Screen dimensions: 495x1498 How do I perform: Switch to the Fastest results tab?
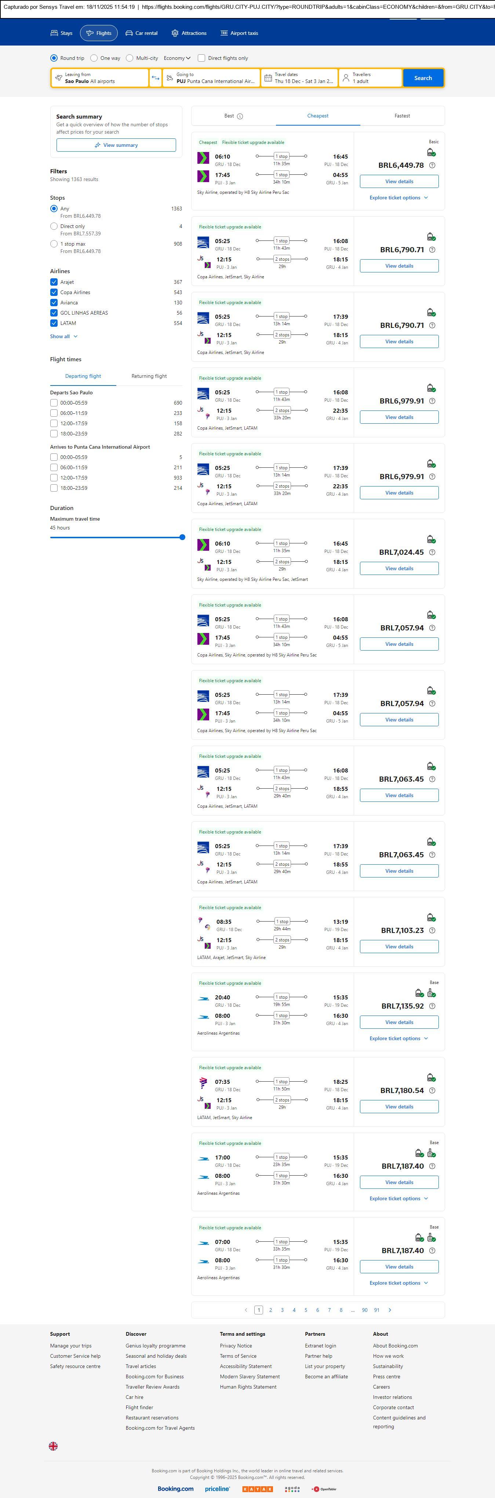pyautogui.click(x=401, y=116)
